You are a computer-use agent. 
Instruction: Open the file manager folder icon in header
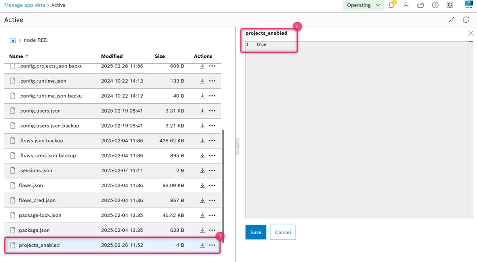(420, 5)
